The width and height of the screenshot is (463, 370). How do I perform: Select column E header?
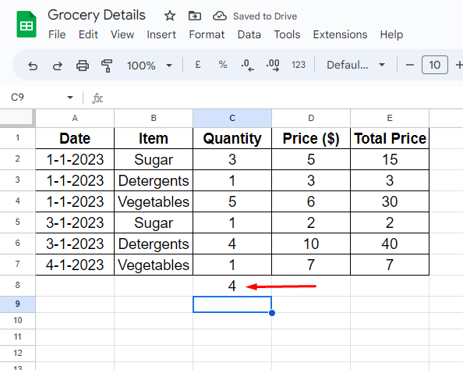pos(390,118)
